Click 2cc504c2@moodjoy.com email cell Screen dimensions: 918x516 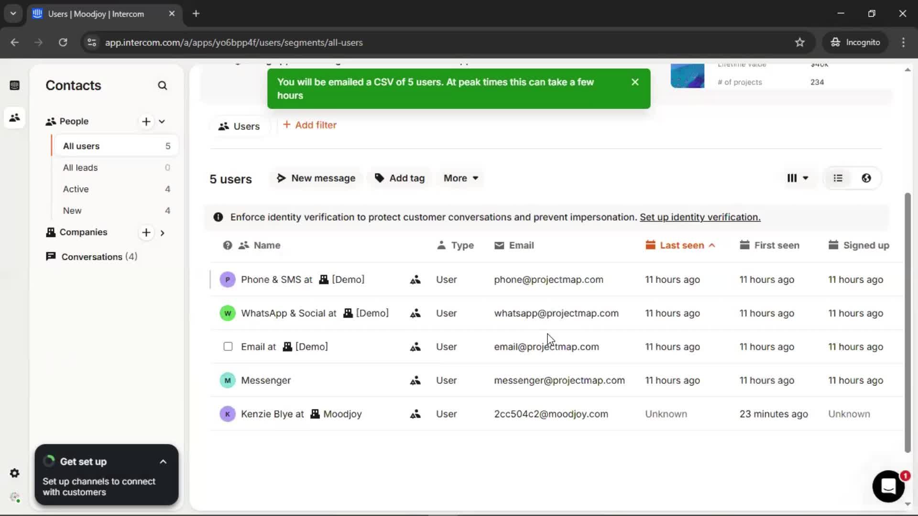tap(551, 414)
